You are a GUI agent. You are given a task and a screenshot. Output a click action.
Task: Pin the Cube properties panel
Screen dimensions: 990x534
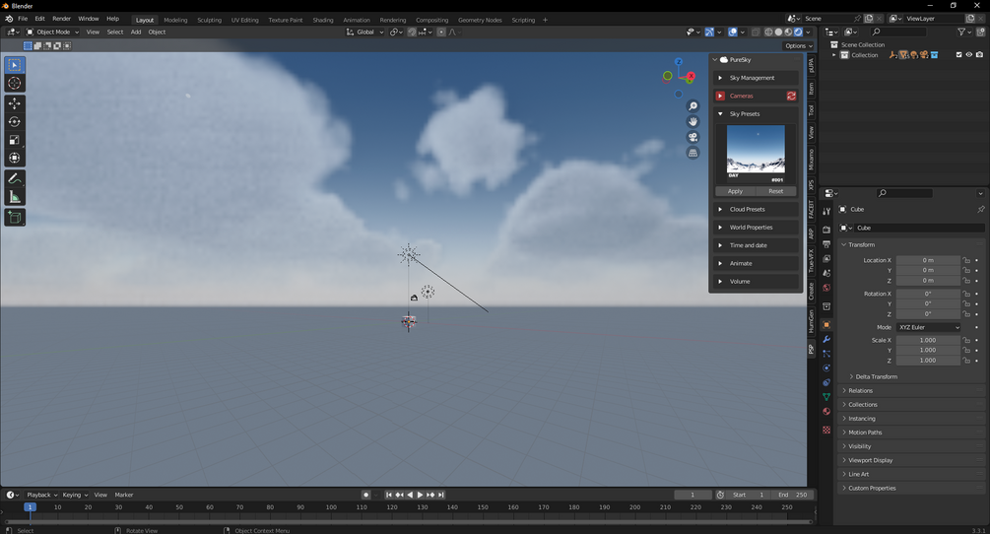(x=980, y=209)
